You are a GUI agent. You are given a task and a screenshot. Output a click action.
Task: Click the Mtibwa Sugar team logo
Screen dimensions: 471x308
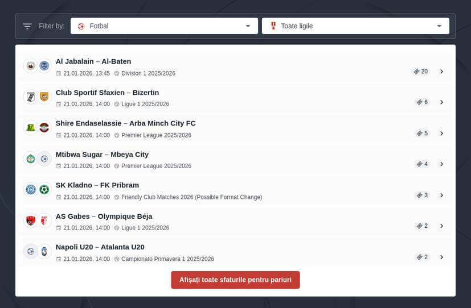pos(31,159)
